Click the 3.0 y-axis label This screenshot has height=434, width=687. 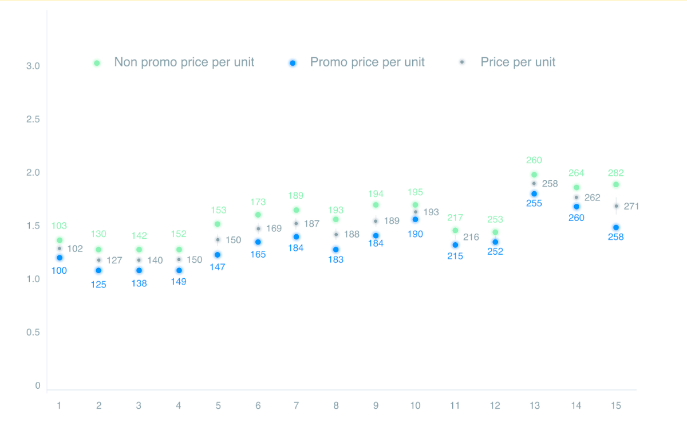[33, 66]
